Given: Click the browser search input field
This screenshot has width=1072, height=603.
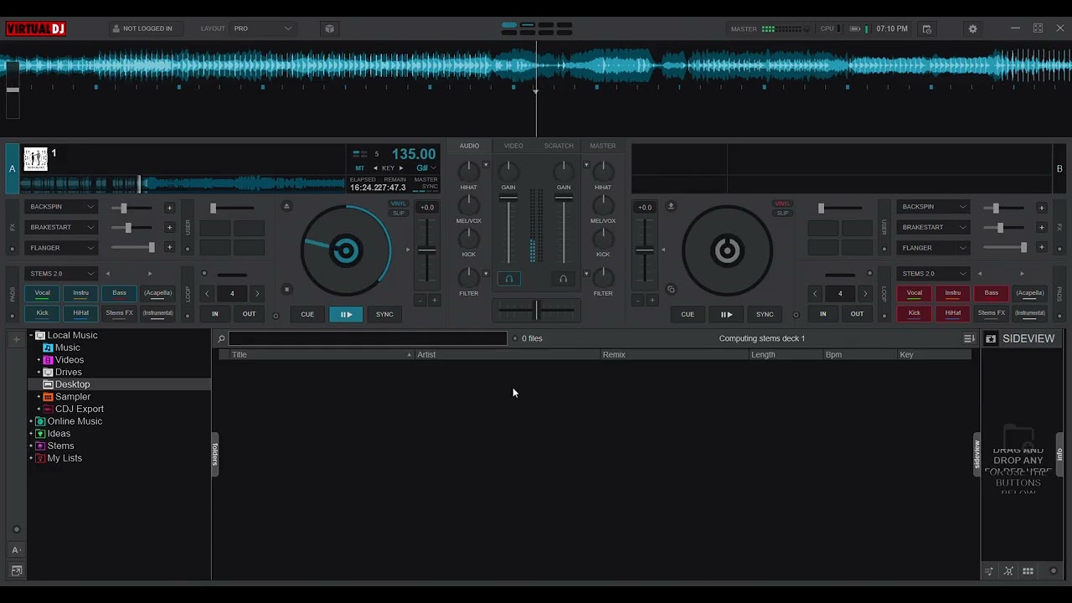Looking at the screenshot, I should (368, 338).
